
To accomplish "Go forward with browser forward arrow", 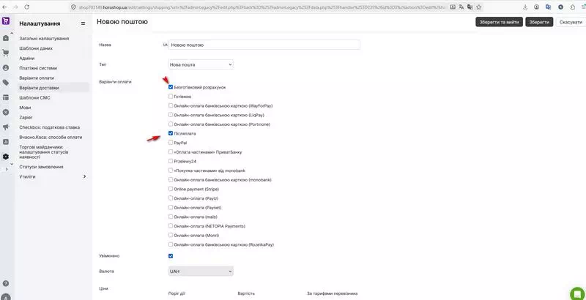I will [x=15, y=7].
